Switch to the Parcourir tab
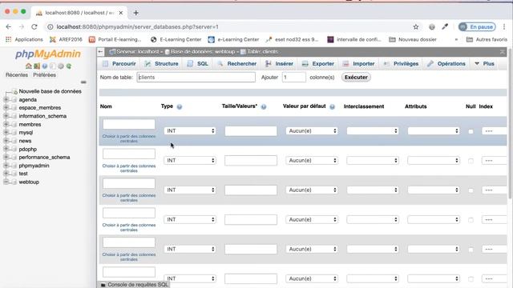Screen dimensions: 513x288 coord(119,64)
